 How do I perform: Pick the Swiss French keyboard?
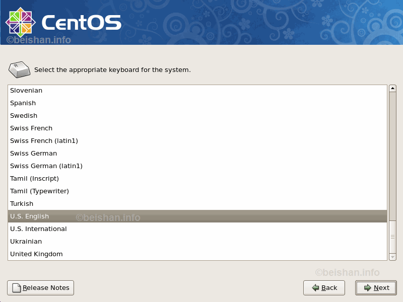pos(31,128)
